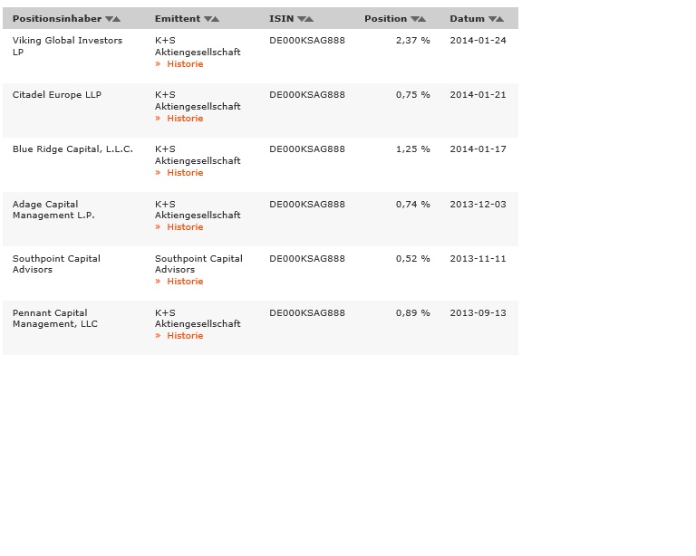Click the ISIN column header label

[x=282, y=19]
